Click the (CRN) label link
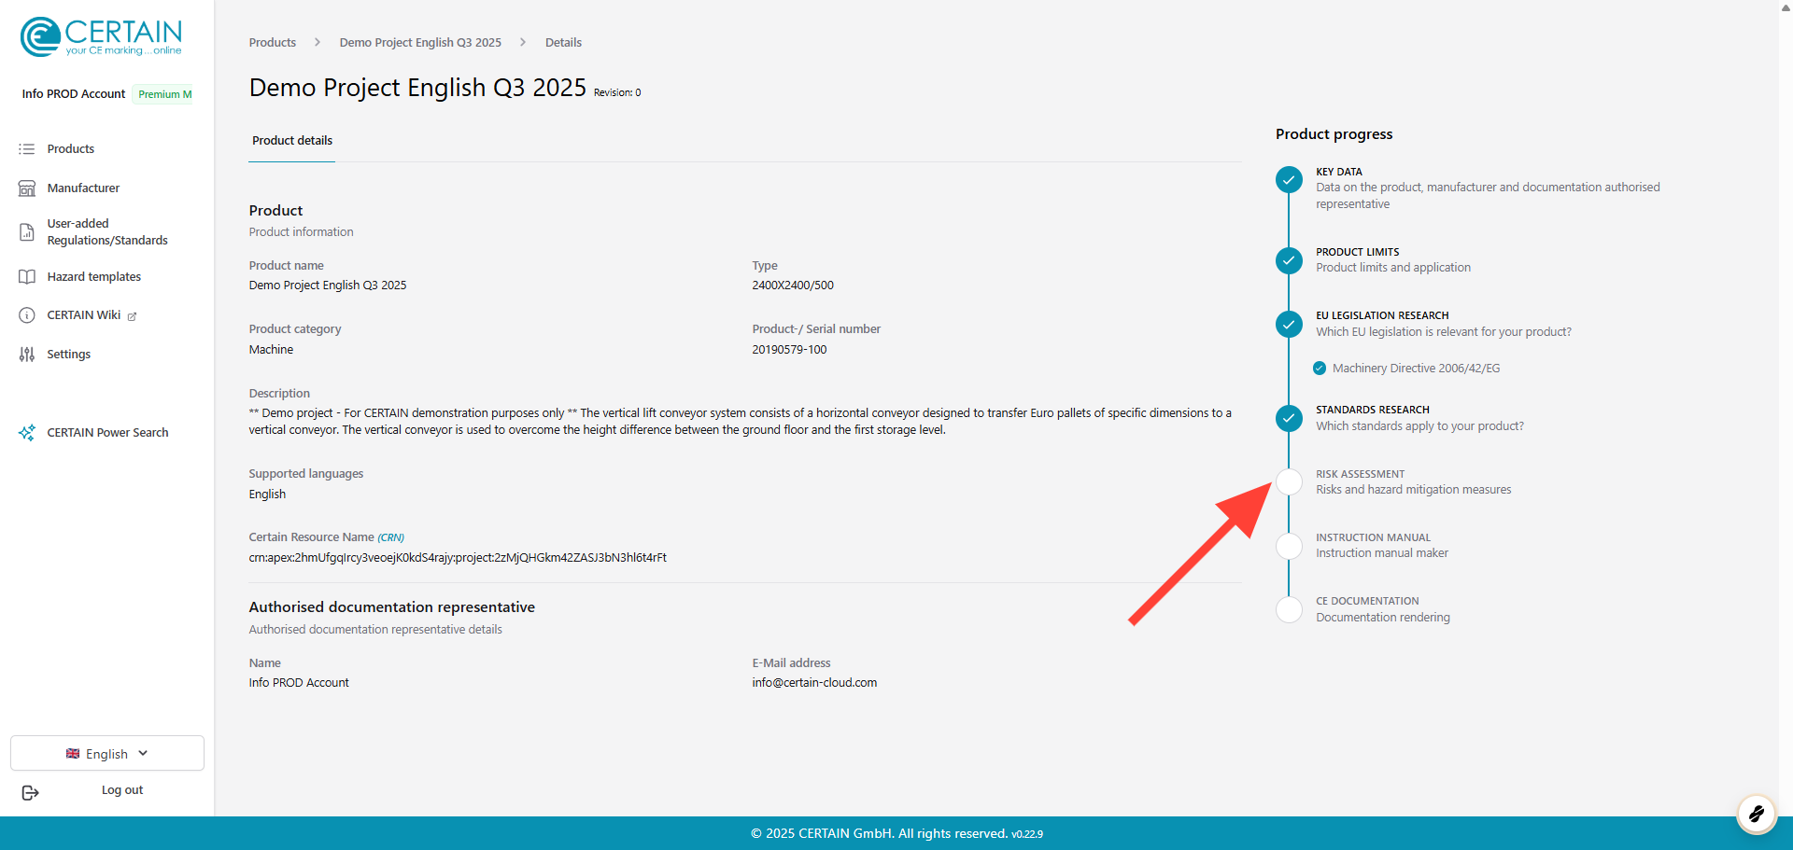The width and height of the screenshot is (1793, 850). tap(390, 537)
